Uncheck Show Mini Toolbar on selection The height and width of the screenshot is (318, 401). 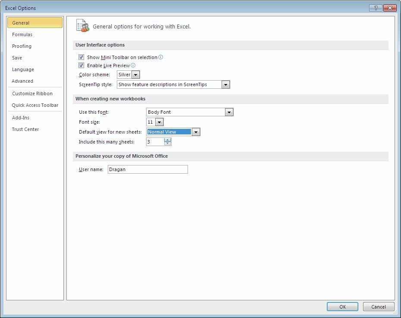[x=81, y=57]
